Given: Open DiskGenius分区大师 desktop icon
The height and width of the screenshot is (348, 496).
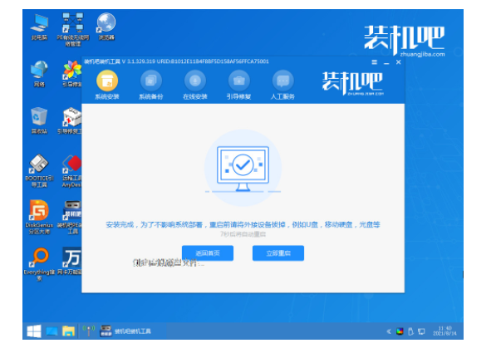Looking at the screenshot, I should pyautogui.click(x=39, y=218).
